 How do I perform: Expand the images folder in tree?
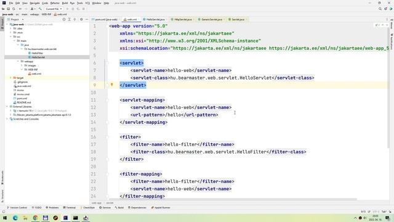pyautogui.click(x=22, y=65)
